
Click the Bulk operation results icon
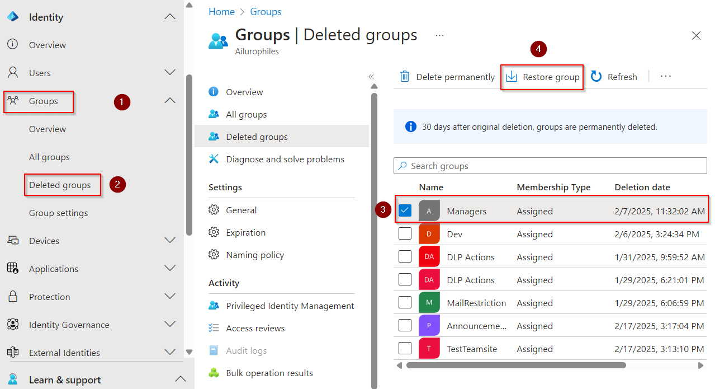pos(214,373)
